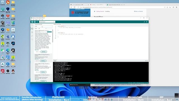The image size is (179, 101).
Task: Select the Boards Manager icon in Arduino sidebar
Action: tap(32, 29)
